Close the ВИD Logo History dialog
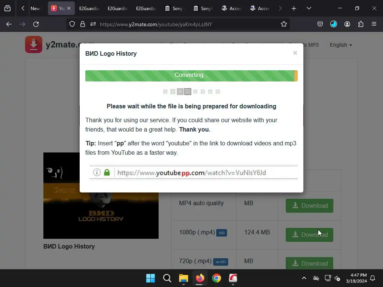The image size is (383, 287). (x=295, y=53)
